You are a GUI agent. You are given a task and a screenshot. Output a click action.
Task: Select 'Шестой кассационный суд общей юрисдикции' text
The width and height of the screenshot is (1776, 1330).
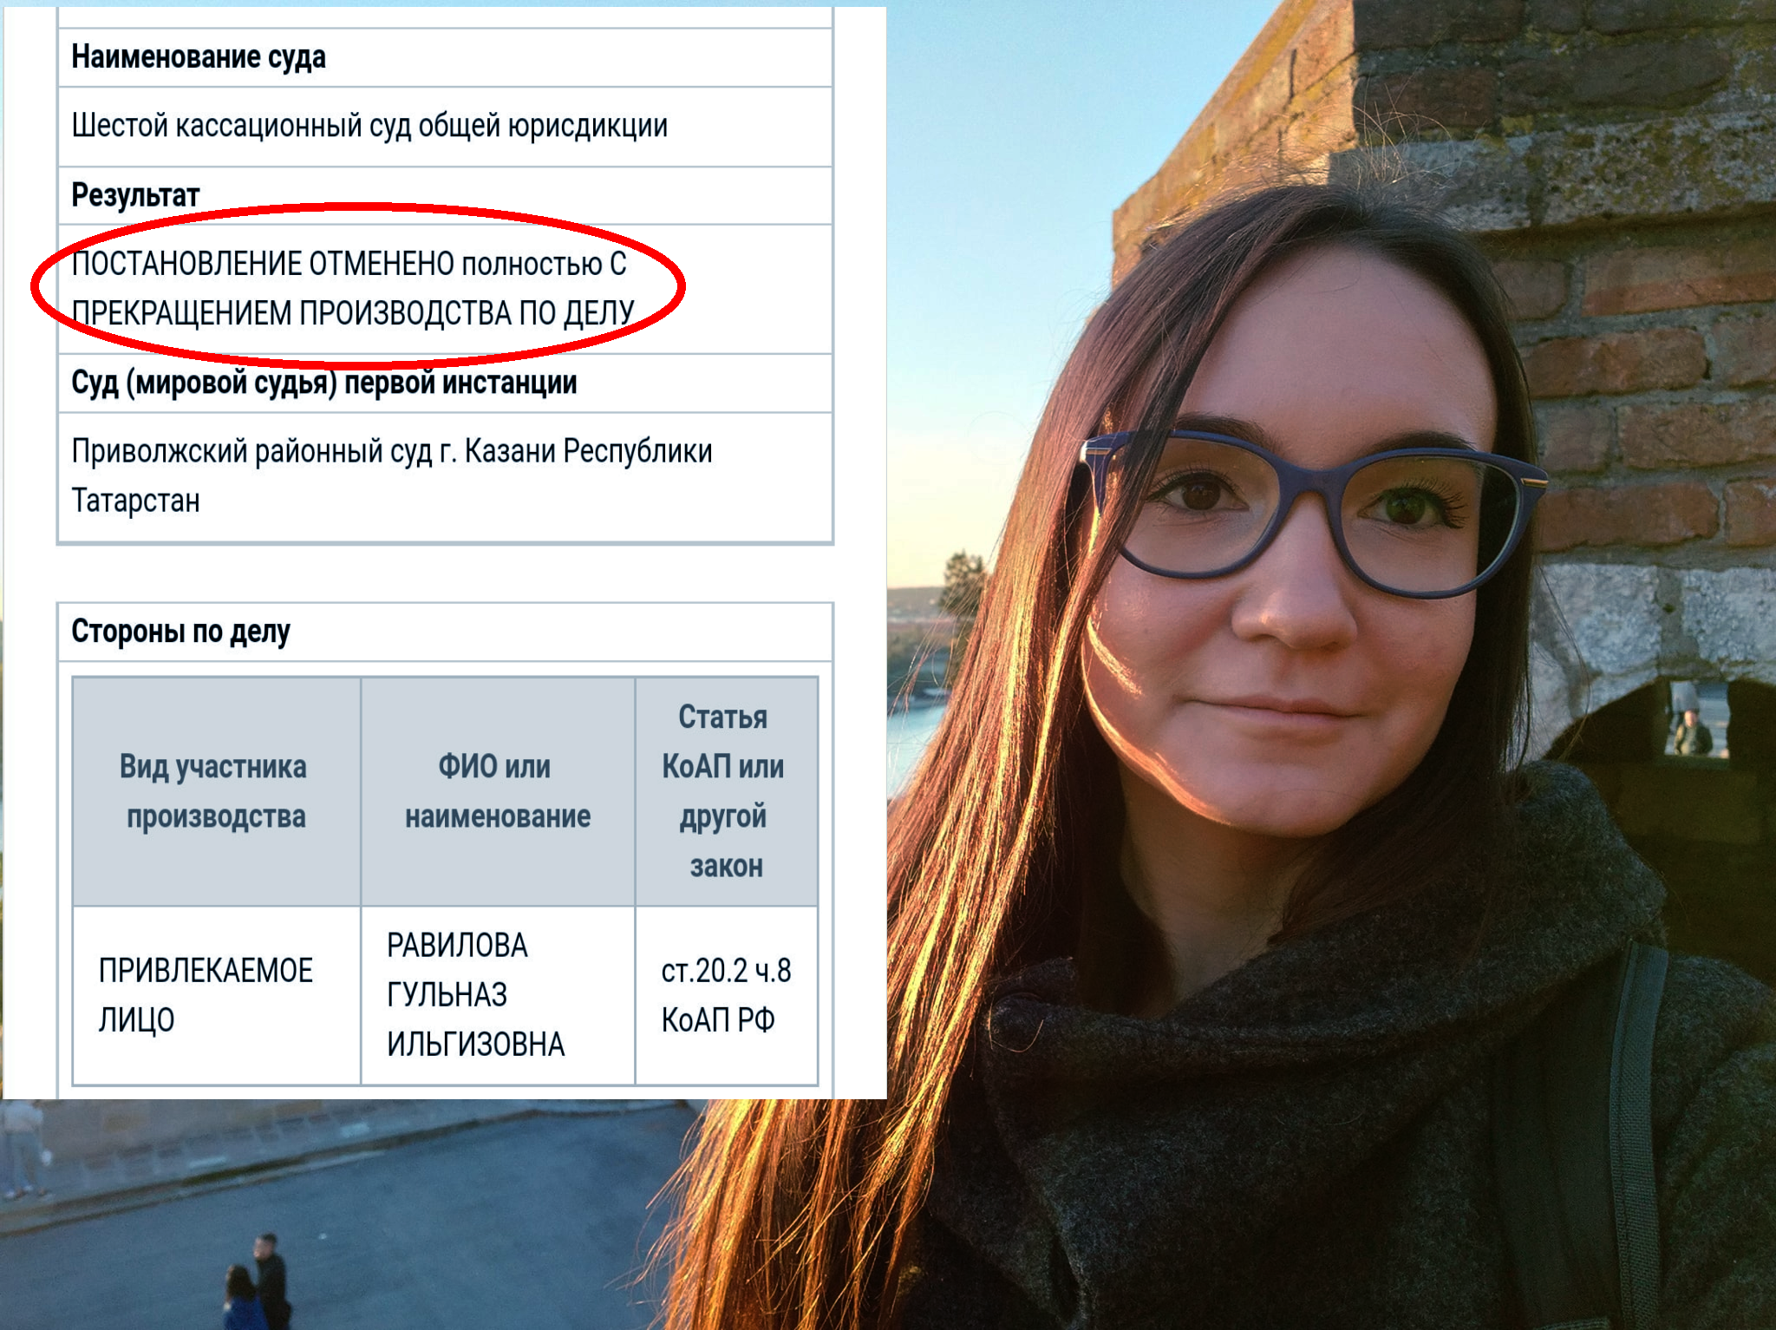[369, 126]
